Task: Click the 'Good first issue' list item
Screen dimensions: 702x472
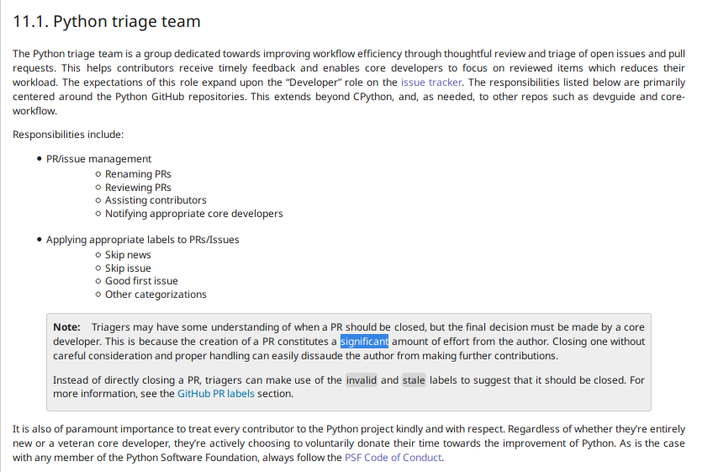Action: click(141, 281)
